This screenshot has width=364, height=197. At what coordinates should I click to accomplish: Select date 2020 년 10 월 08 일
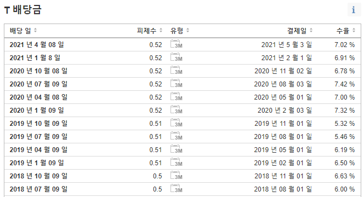[x=38, y=71]
